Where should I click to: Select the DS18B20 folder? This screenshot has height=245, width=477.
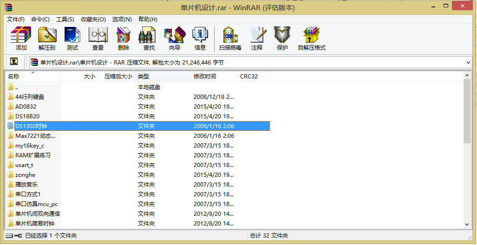pyautogui.click(x=137, y=116)
